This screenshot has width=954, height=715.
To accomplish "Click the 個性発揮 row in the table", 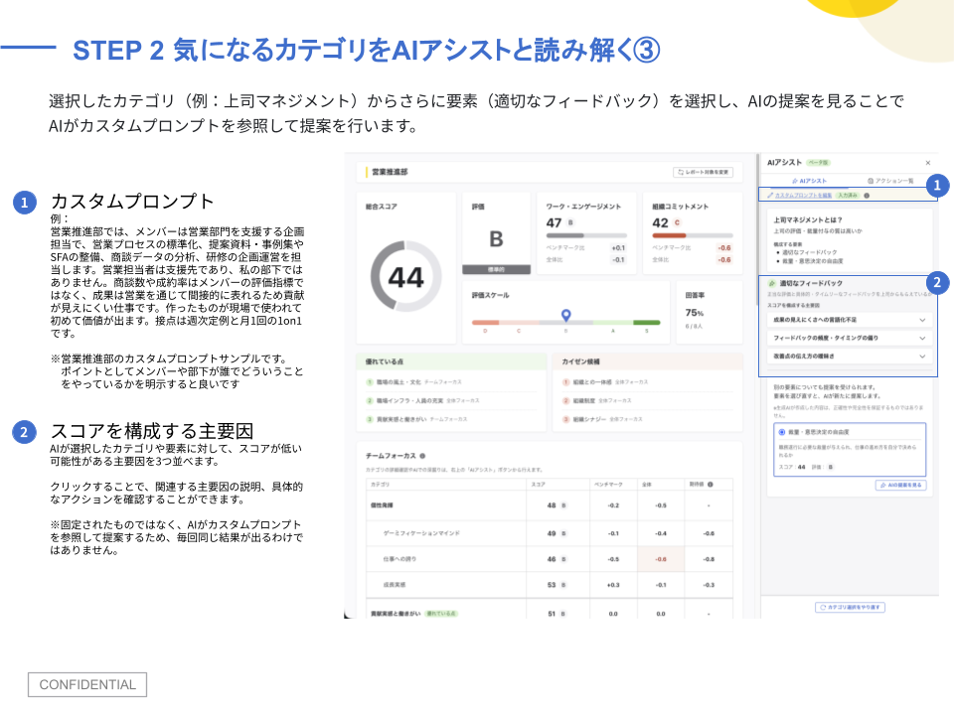I will (550, 505).
